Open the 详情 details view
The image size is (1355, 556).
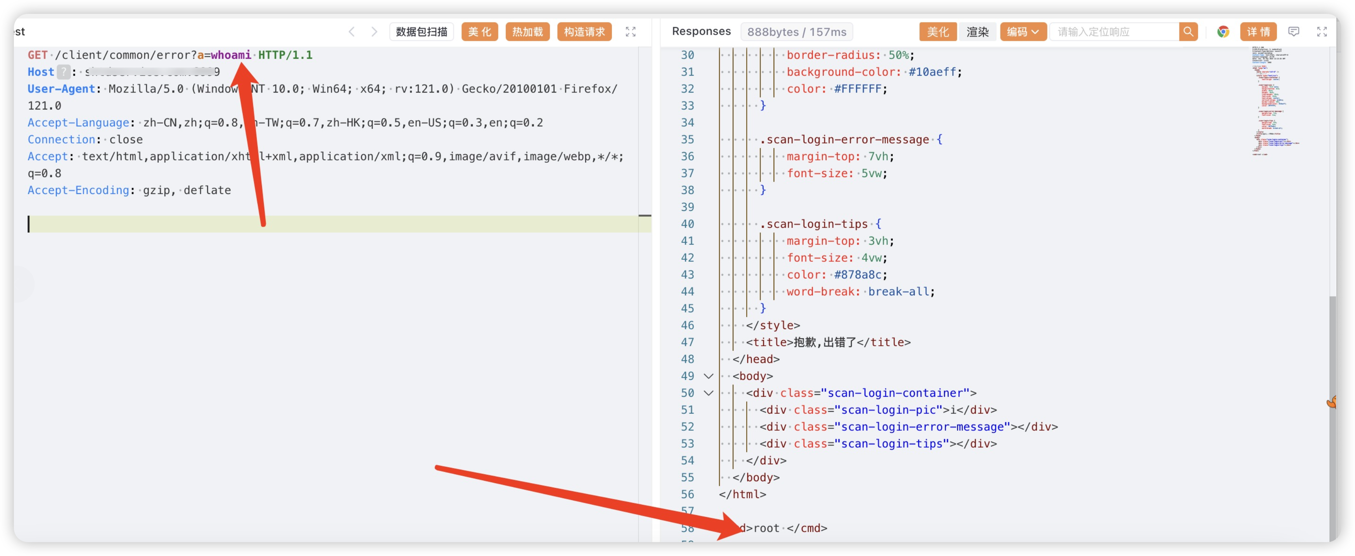1258,32
